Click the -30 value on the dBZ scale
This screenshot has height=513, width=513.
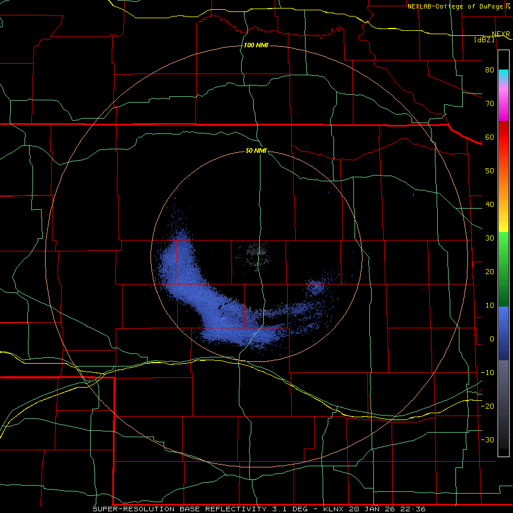487,440
